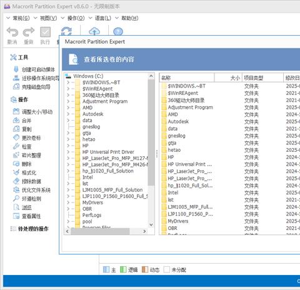Select 优化文件系统 operation
This screenshot has height=290, width=300.
pos(32,190)
